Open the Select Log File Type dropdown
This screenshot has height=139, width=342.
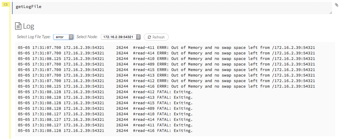point(64,37)
